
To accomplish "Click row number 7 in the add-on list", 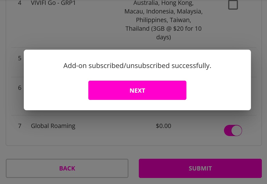I will click(x=20, y=126).
